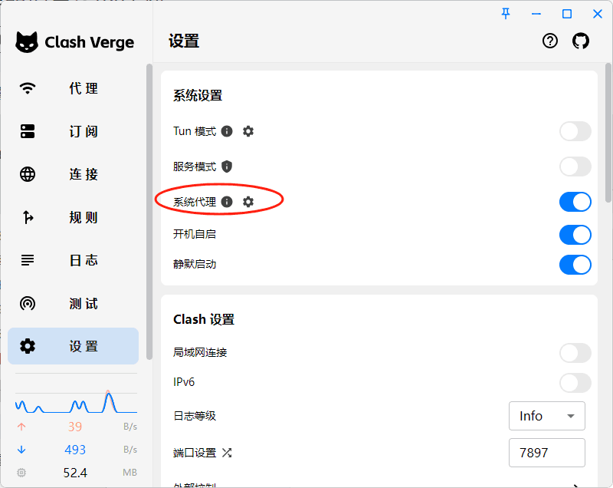Click the random port shuffle icon

227,453
